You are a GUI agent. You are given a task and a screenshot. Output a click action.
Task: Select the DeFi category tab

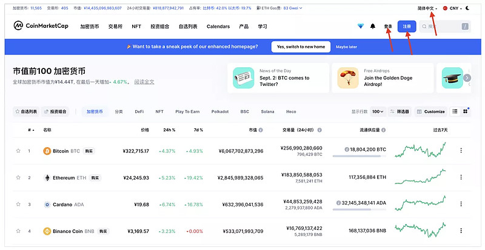(x=139, y=111)
